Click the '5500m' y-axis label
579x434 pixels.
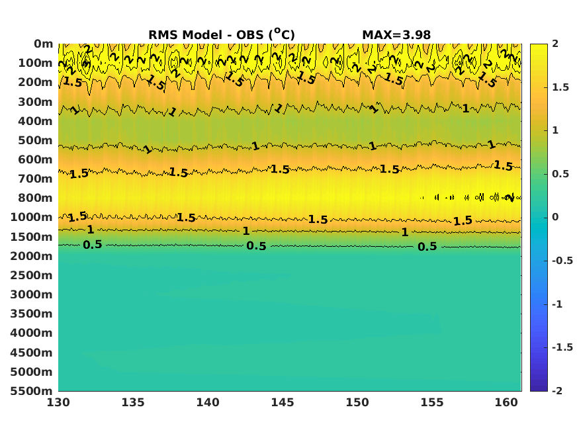click(31, 391)
